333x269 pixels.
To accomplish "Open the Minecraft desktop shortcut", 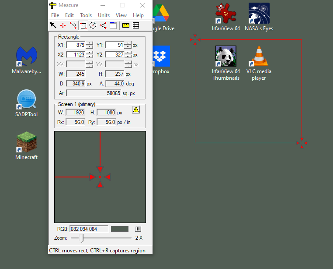I will pyautogui.click(x=27, y=146).
